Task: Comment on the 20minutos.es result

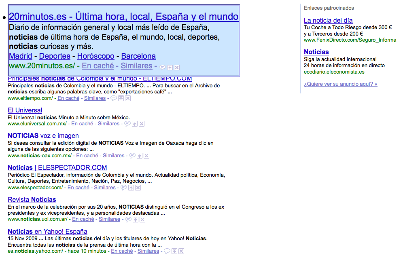Action: click(163, 68)
